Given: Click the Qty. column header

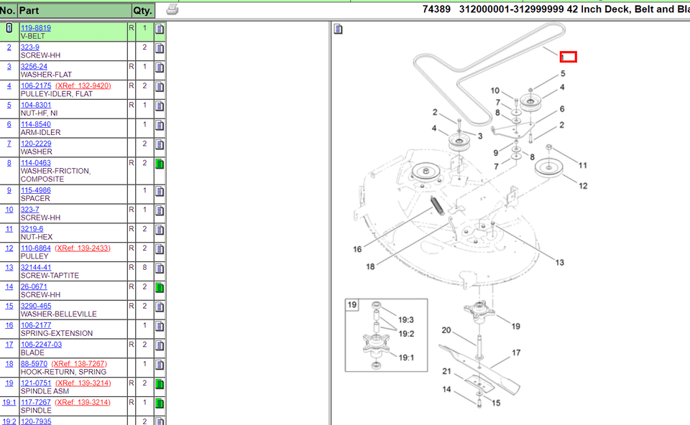Looking at the screenshot, I should [x=142, y=11].
